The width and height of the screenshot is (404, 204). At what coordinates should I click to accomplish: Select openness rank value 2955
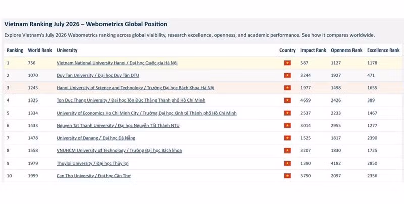336,126
